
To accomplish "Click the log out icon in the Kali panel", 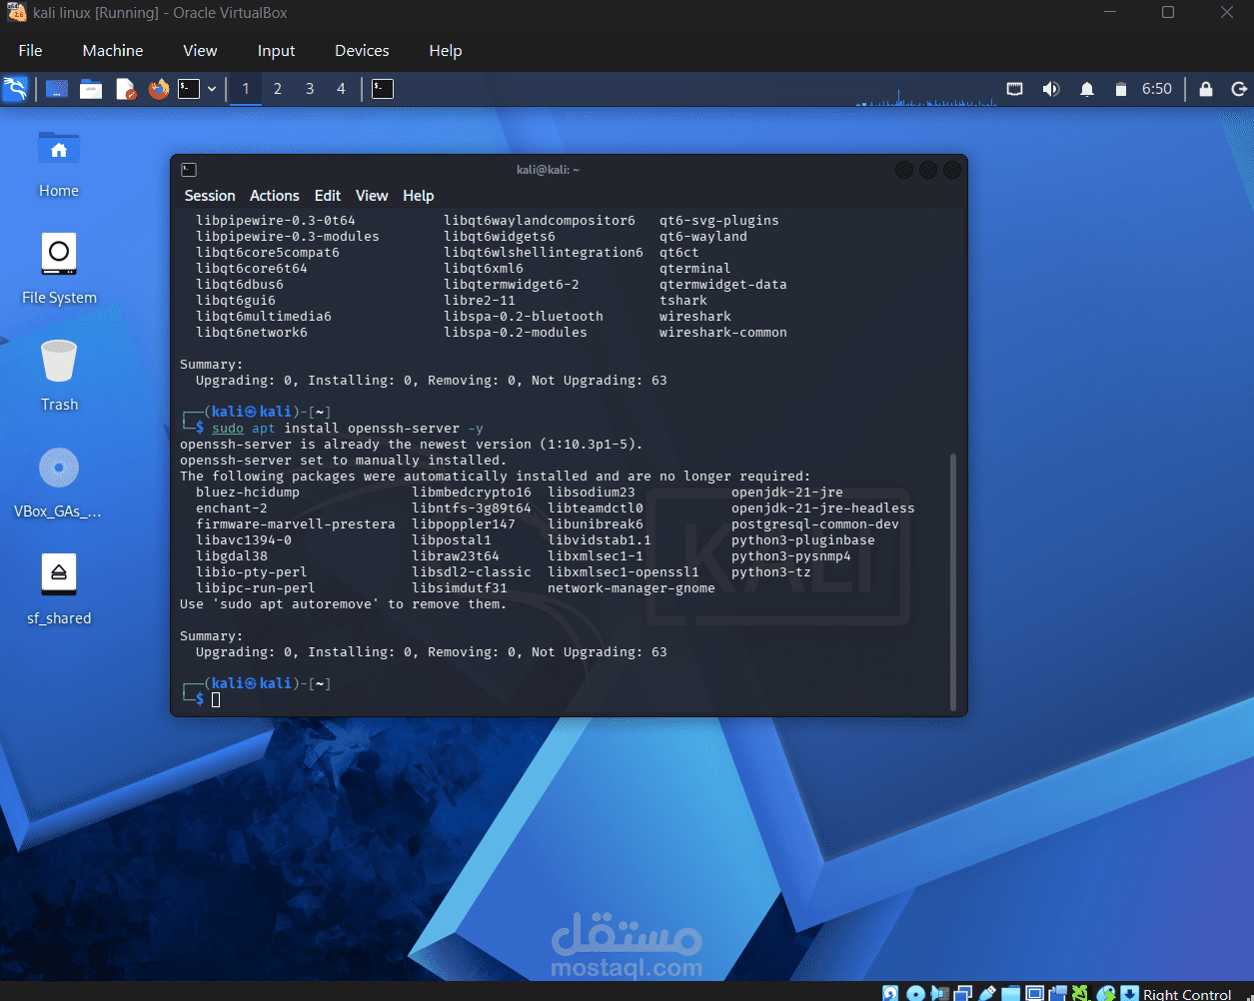I will 1239,89.
